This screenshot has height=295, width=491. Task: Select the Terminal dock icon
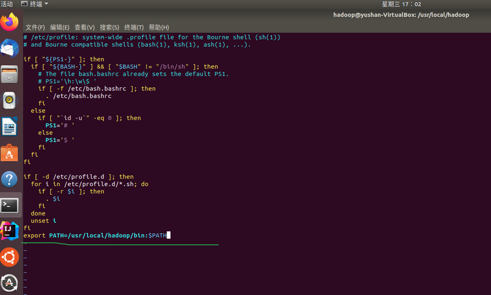click(10, 206)
